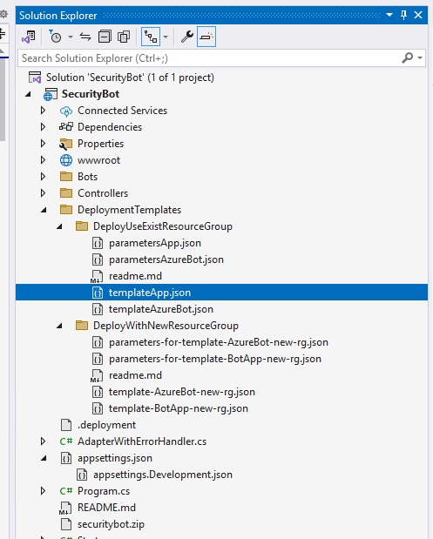
Task: Select DeployUseExistResourceGroup folder
Action: click(x=163, y=226)
